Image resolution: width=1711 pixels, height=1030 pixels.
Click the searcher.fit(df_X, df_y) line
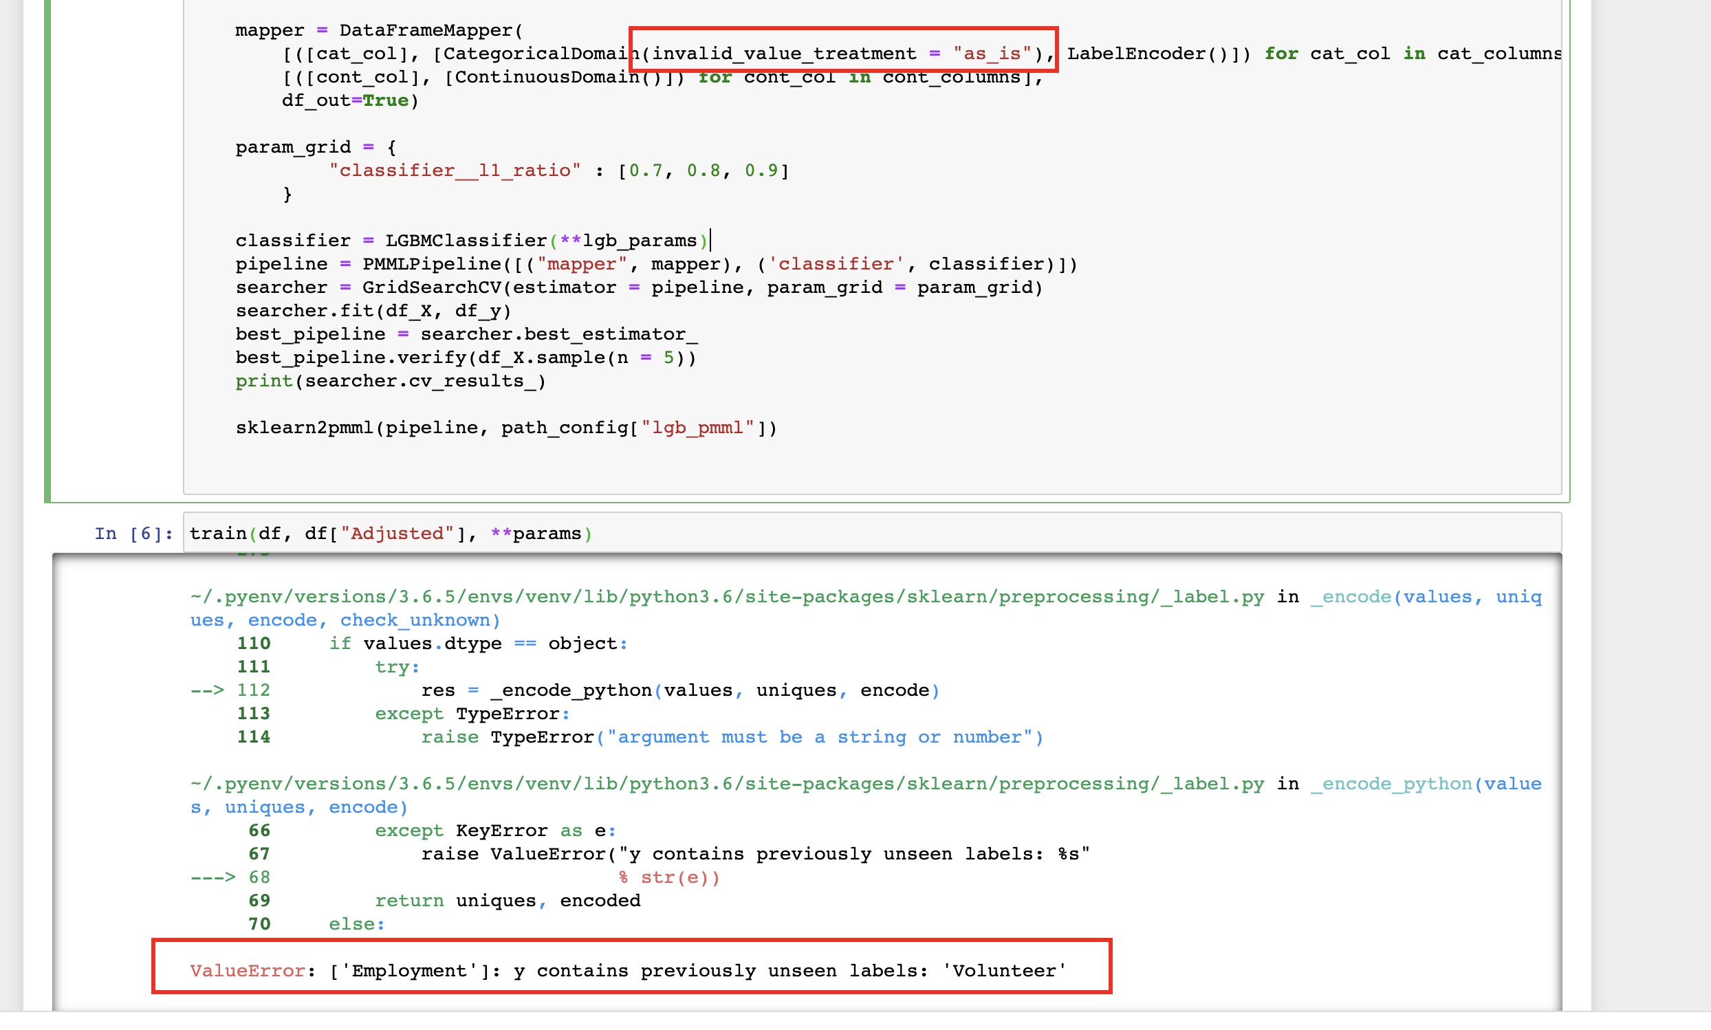(373, 311)
